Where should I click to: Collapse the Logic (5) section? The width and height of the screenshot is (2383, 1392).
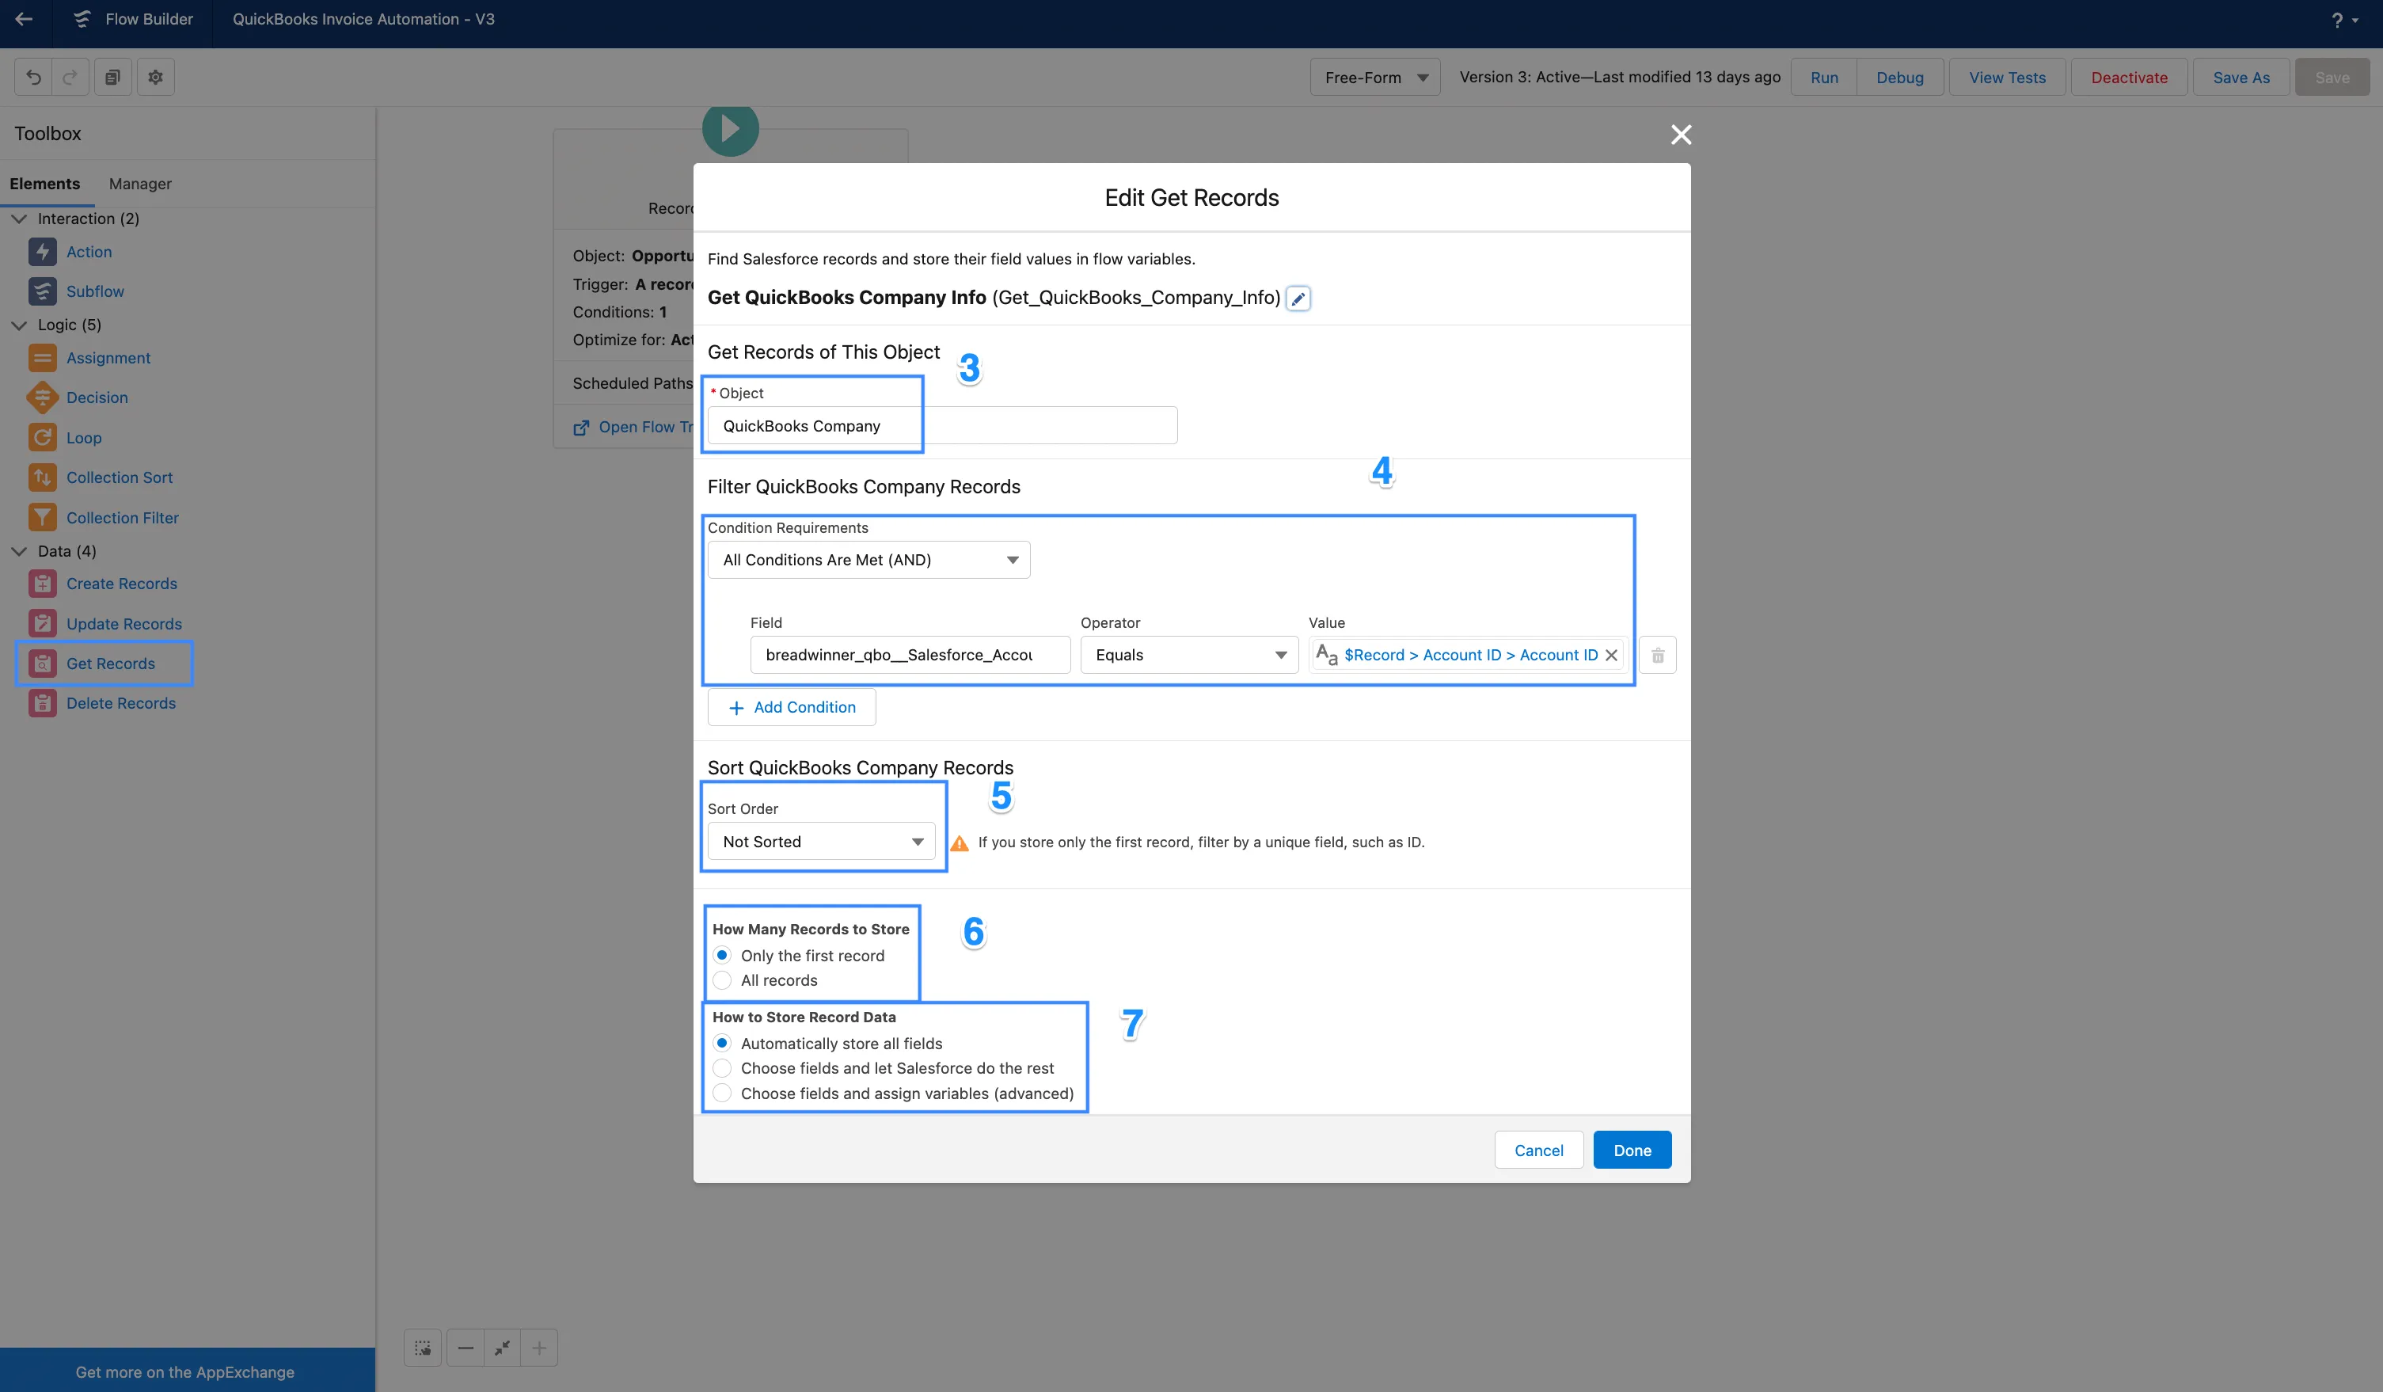19,325
